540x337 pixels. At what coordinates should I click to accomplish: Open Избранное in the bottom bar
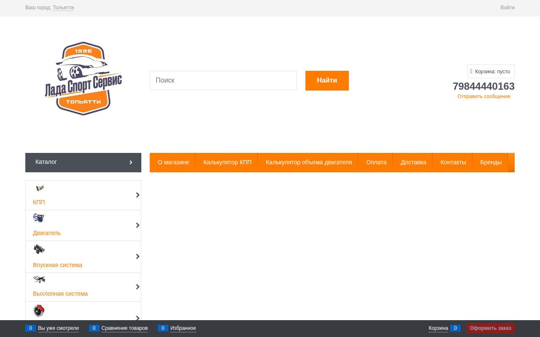click(x=183, y=328)
